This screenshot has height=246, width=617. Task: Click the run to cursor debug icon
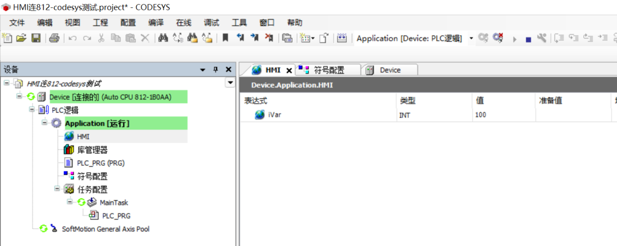click(x=603, y=38)
